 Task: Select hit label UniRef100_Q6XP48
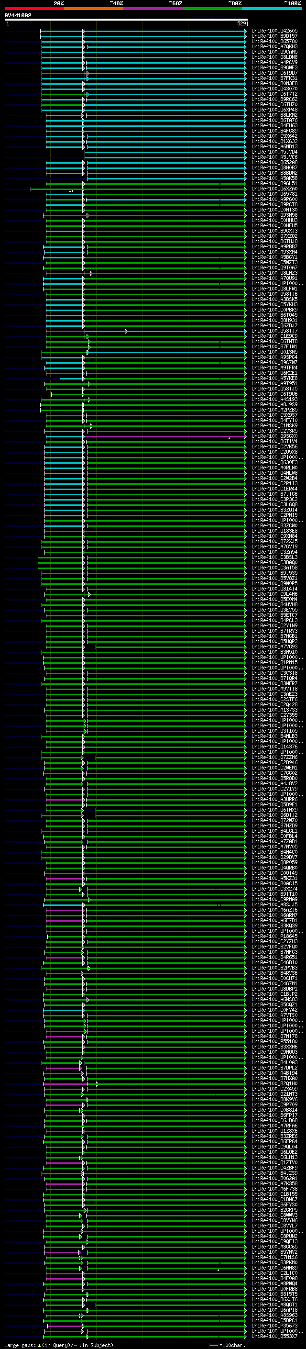click(274, 110)
